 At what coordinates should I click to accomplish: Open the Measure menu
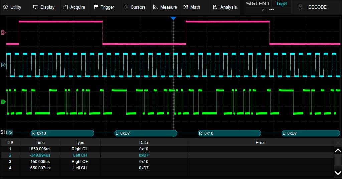coord(165,7)
